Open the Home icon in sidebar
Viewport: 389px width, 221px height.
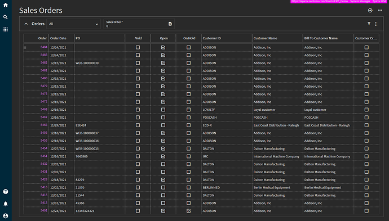pos(6,5)
